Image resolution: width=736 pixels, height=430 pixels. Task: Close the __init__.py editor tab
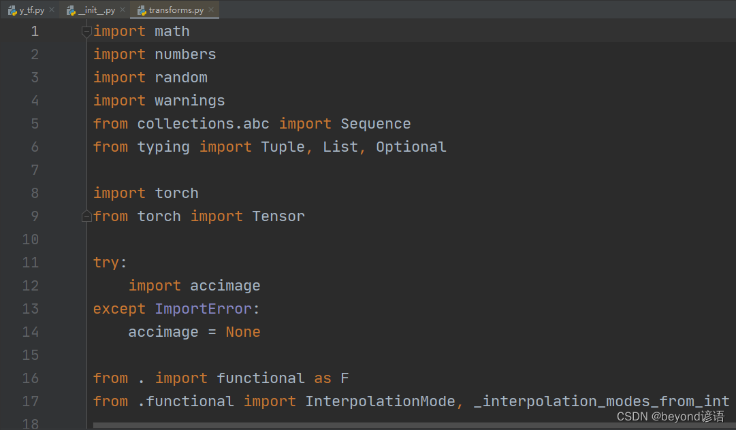point(123,10)
